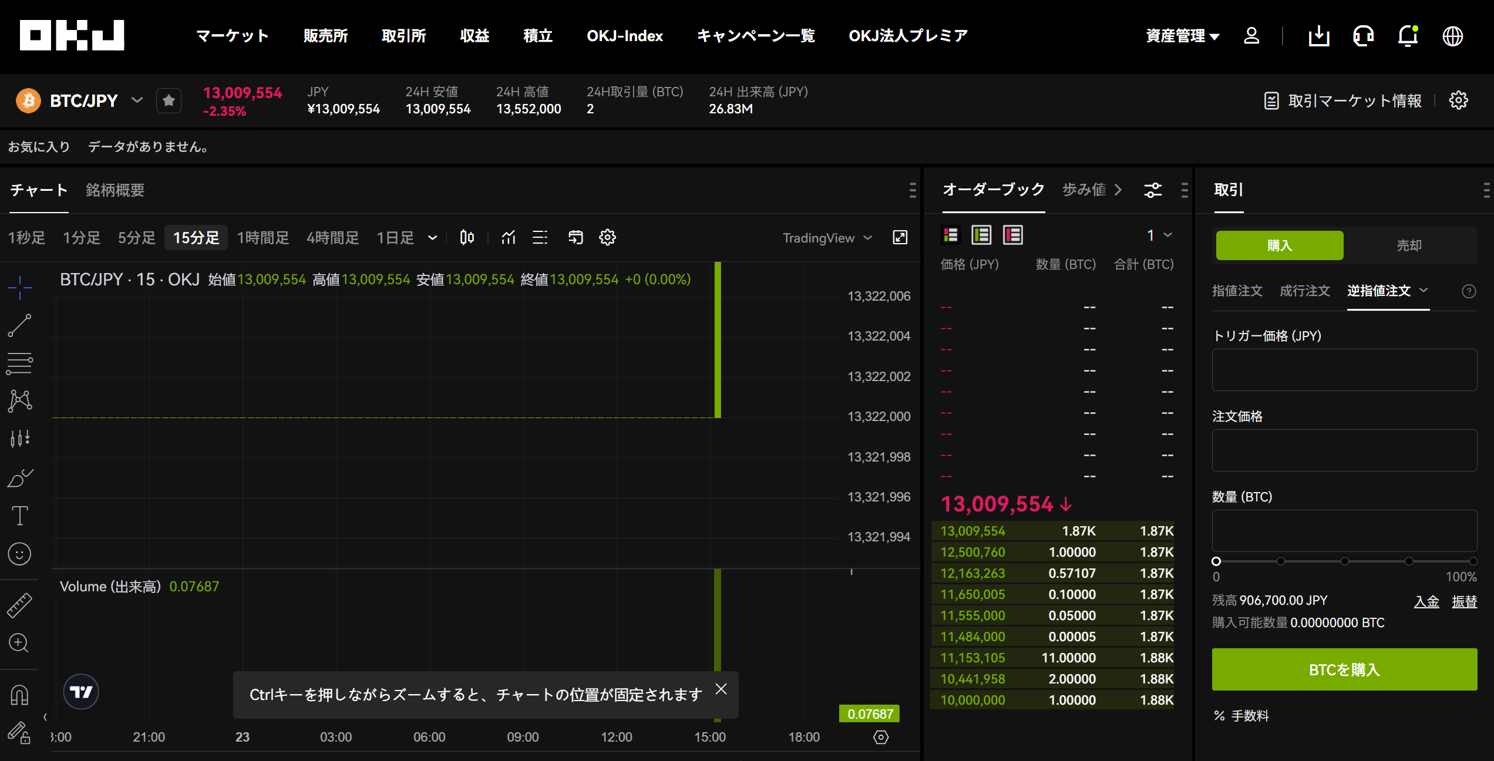This screenshot has width=1494, height=761.
Task: Select the ruler measure tool
Action: click(20, 605)
